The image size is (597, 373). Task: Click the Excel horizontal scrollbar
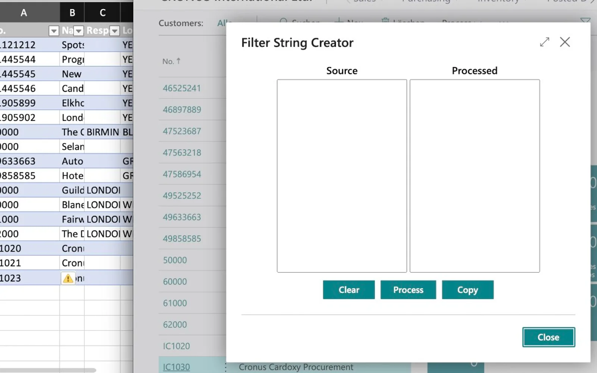point(48,370)
